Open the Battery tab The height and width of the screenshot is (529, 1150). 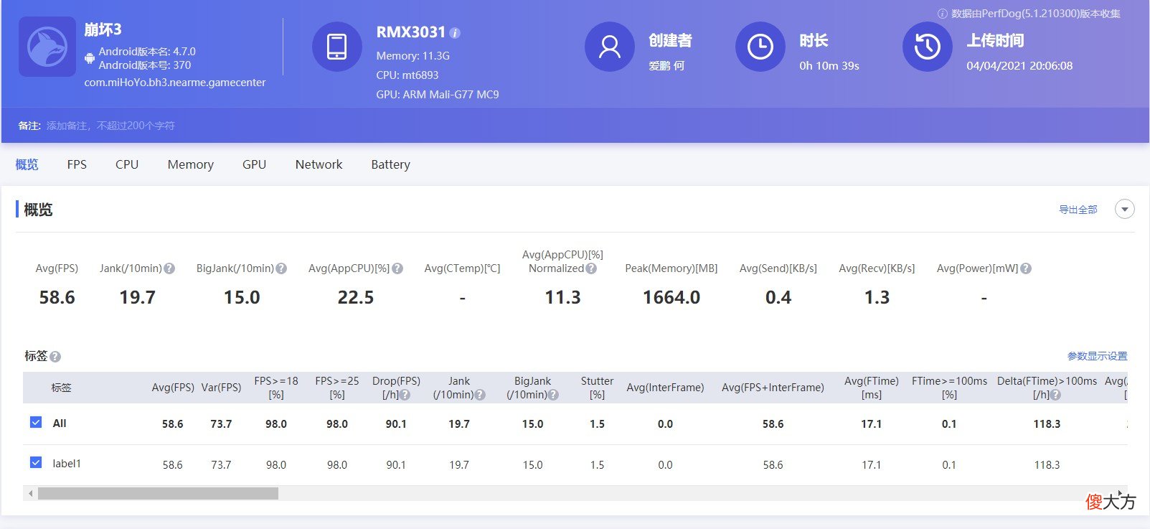390,164
